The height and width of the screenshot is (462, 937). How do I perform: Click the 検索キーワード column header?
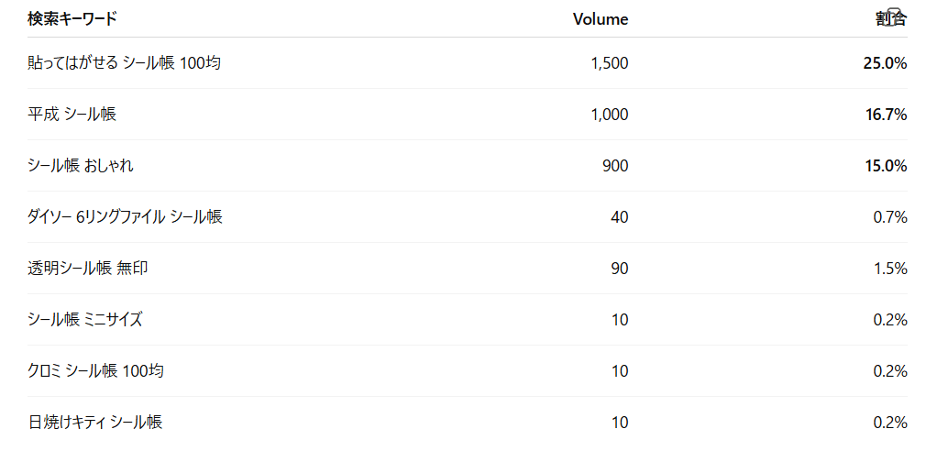point(72,19)
